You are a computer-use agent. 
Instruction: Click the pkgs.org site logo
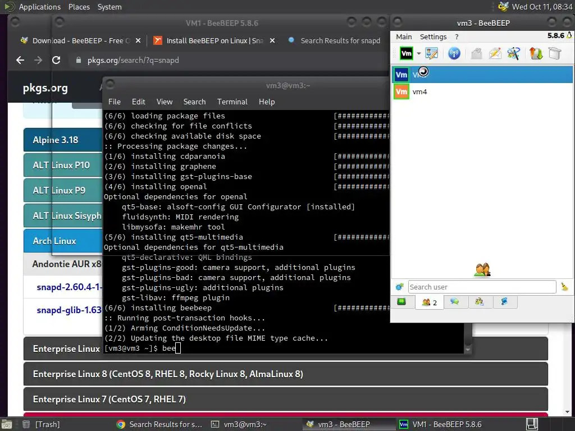45,88
